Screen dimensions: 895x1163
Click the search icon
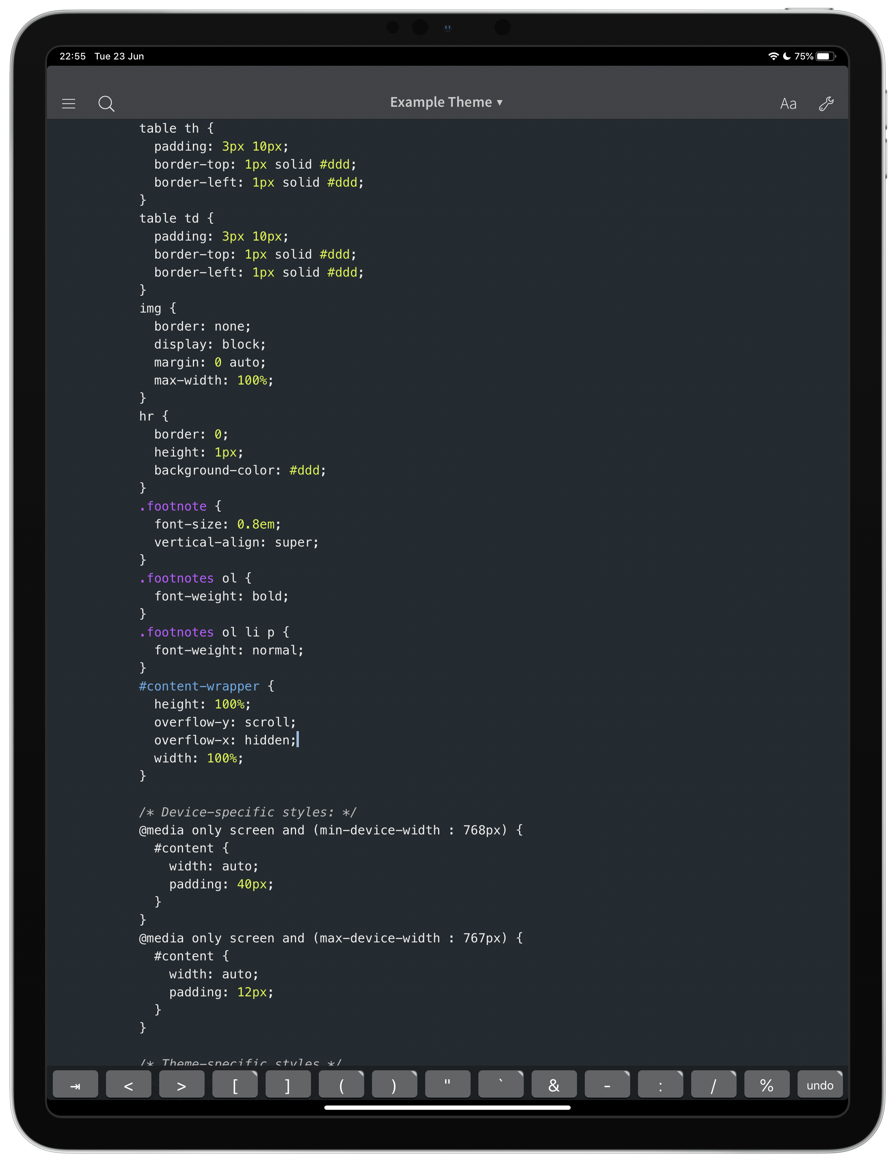click(x=106, y=102)
